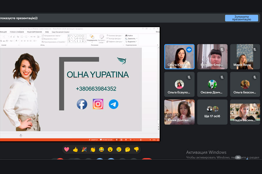The height and width of the screenshot is (174, 262).
Task: Click Найти in the PowerPoint ribbon
Action: click(x=129, y=35)
